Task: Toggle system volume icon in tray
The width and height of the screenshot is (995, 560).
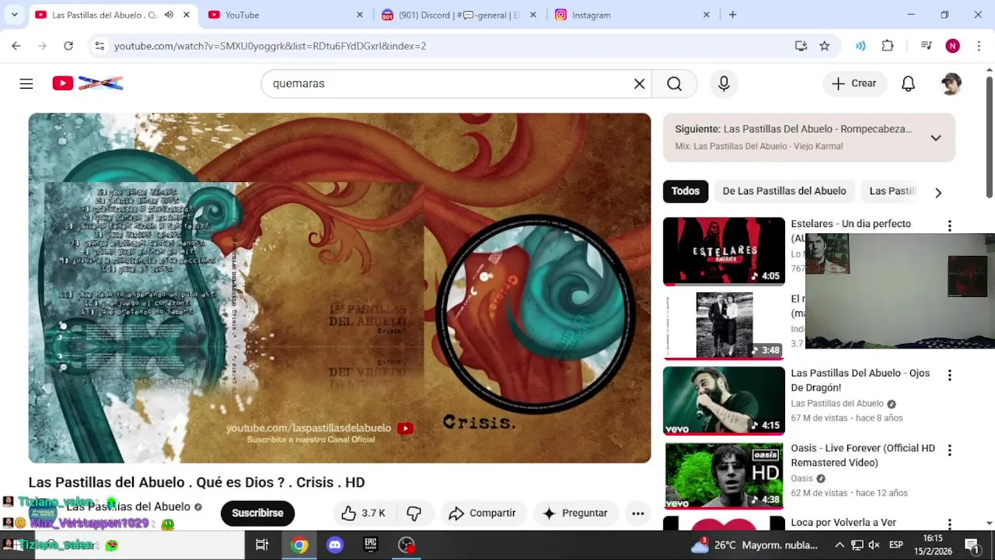Action: 874,545
